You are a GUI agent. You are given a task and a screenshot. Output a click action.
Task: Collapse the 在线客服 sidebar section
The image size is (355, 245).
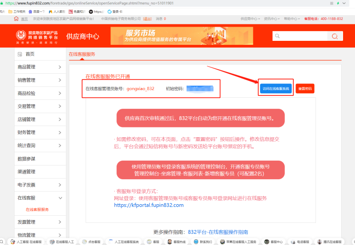click(60, 198)
